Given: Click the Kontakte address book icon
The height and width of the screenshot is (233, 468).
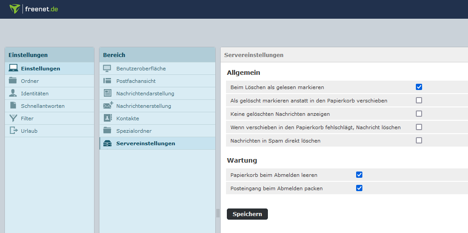Looking at the screenshot, I should pyautogui.click(x=107, y=118).
